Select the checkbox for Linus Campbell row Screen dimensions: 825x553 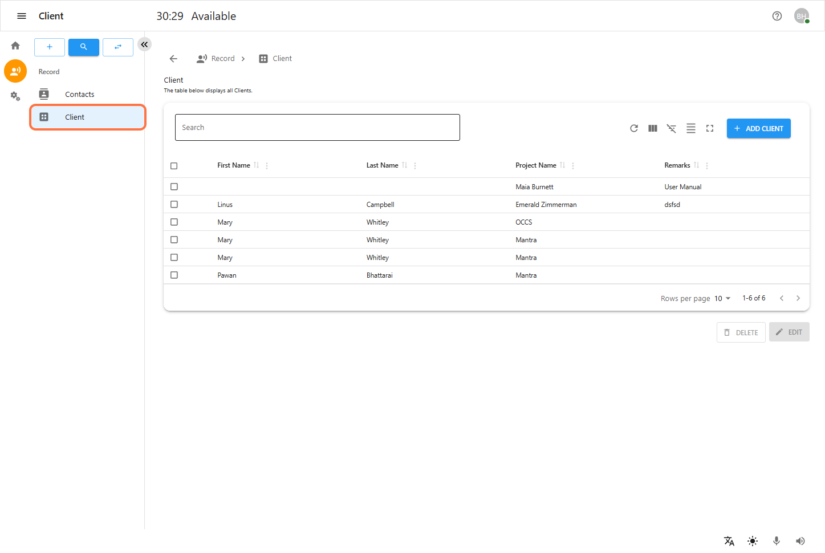(x=174, y=204)
